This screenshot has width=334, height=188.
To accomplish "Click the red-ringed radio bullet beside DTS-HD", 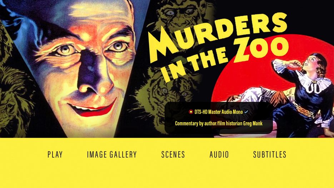I will click(191, 112).
